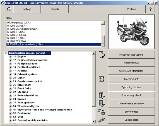This screenshot has width=159, height=126.
Task: Select 35 Foot operation tree item
Action: 24,103
